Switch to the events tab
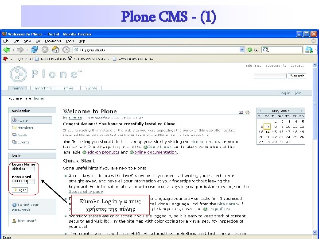The height and width of the screenshot is (239, 319). (91, 88)
